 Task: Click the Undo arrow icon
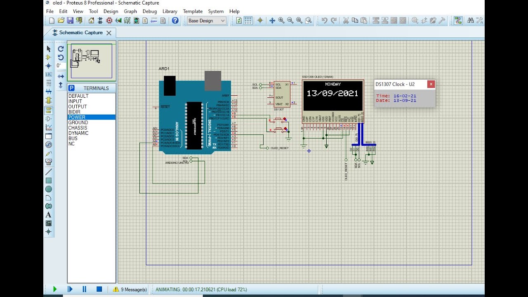click(325, 21)
